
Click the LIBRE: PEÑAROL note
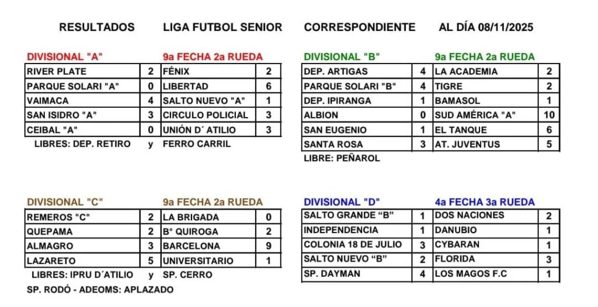(x=342, y=158)
